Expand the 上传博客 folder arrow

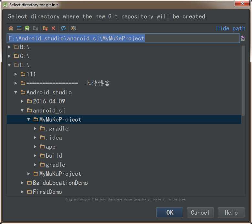point(16,83)
